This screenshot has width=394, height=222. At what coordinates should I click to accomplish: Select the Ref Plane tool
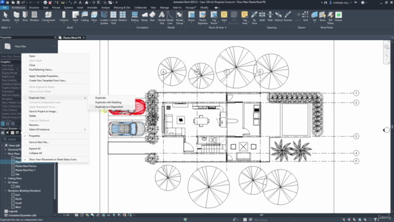click(x=331, y=18)
